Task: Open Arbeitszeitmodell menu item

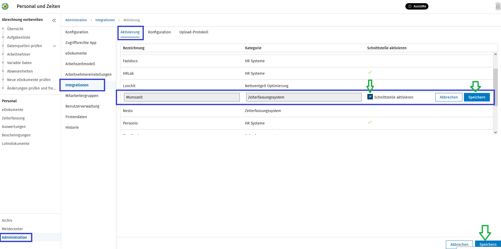Action: point(80,64)
